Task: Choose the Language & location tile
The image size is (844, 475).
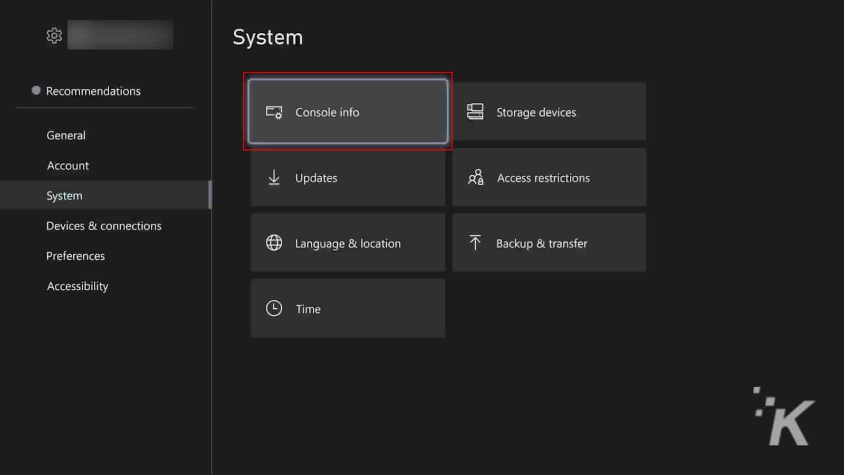Action: click(348, 243)
